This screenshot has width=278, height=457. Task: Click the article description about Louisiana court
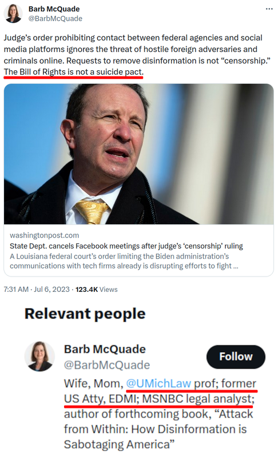(x=124, y=261)
